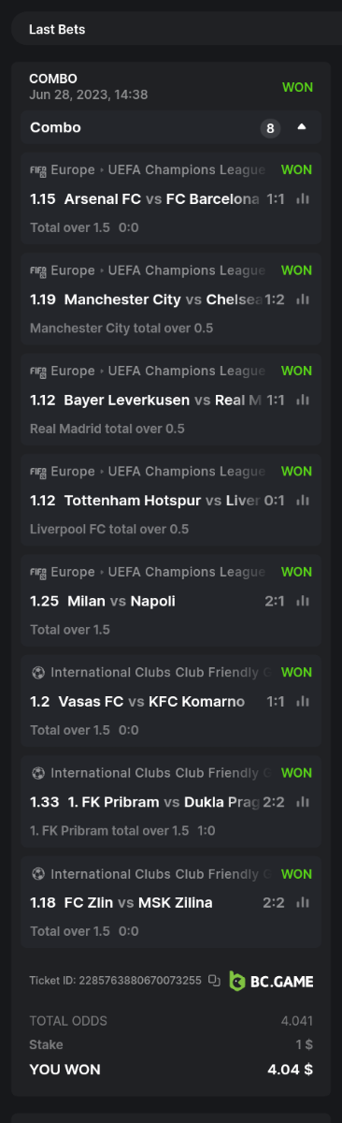
Task: Select the Milan vs Napoli bet
Action: click(171, 599)
